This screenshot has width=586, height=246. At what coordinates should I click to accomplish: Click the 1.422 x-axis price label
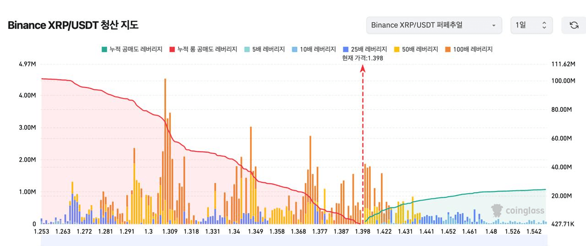(x=384, y=232)
